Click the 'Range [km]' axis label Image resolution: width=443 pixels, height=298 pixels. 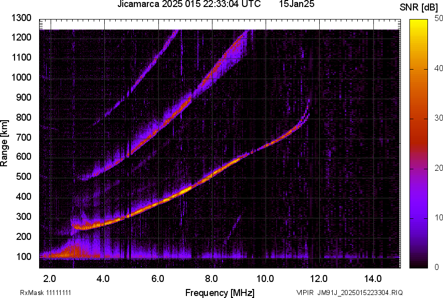click(x=4, y=143)
